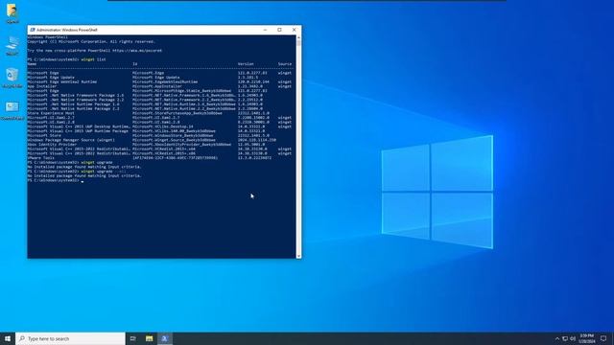Click the 'Name' column header
The width and height of the screenshot is (614, 345).
tap(32, 64)
